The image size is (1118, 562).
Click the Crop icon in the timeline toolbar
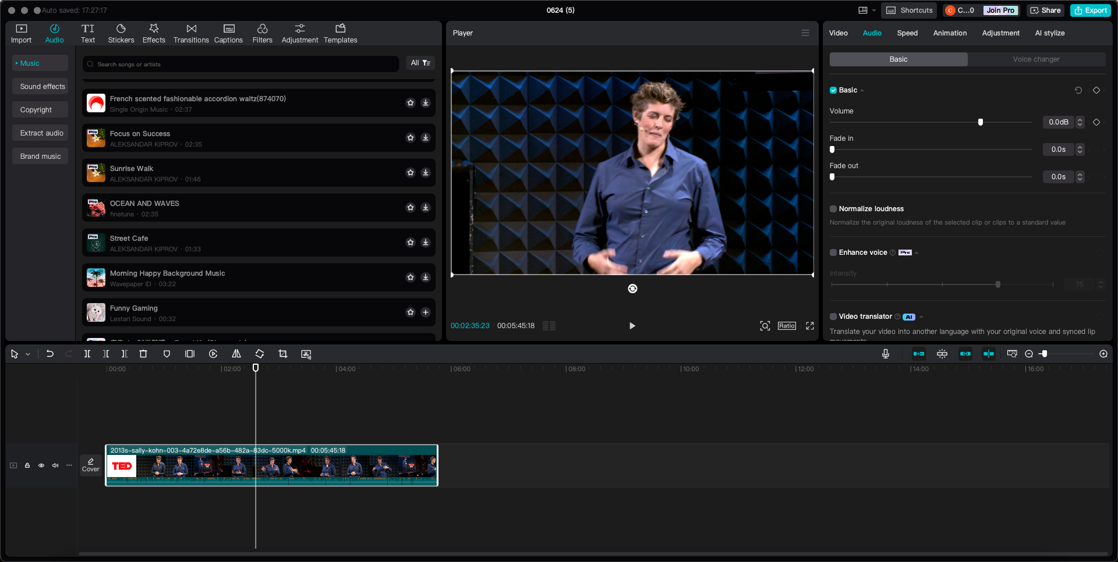click(283, 354)
